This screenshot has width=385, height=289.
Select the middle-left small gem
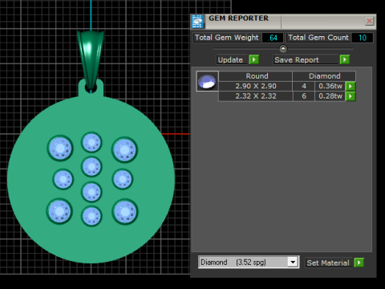[63, 179]
